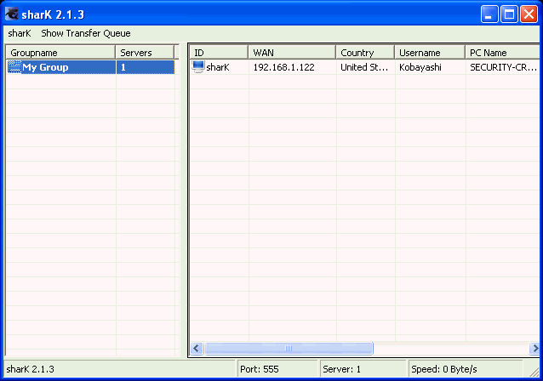The width and height of the screenshot is (543, 381).
Task: Close the sharK 2.1.3 window
Action: 529,14
